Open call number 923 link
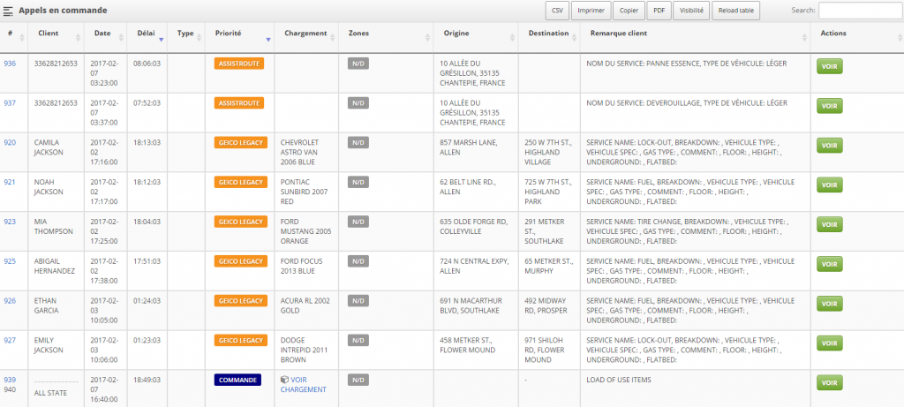904x407 pixels. coord(10,222)
